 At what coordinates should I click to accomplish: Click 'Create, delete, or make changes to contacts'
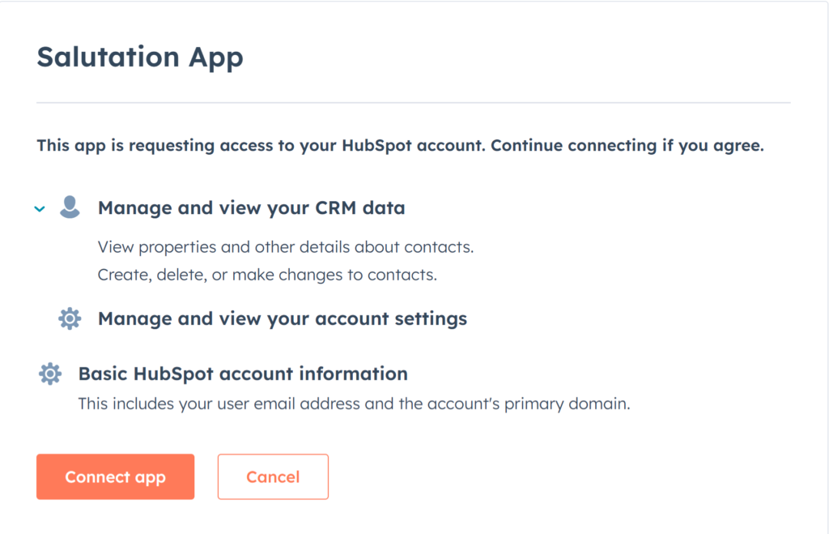(x=267, y=275)
